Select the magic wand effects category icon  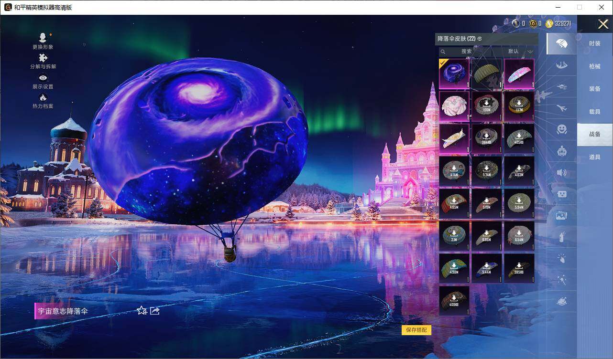click(x=561, y=280)
